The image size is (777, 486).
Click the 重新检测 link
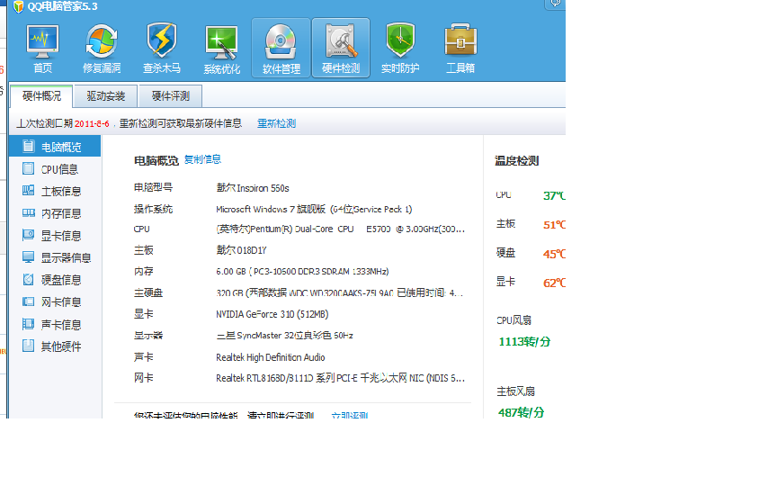pyautogui.click(x=276, y=123)
